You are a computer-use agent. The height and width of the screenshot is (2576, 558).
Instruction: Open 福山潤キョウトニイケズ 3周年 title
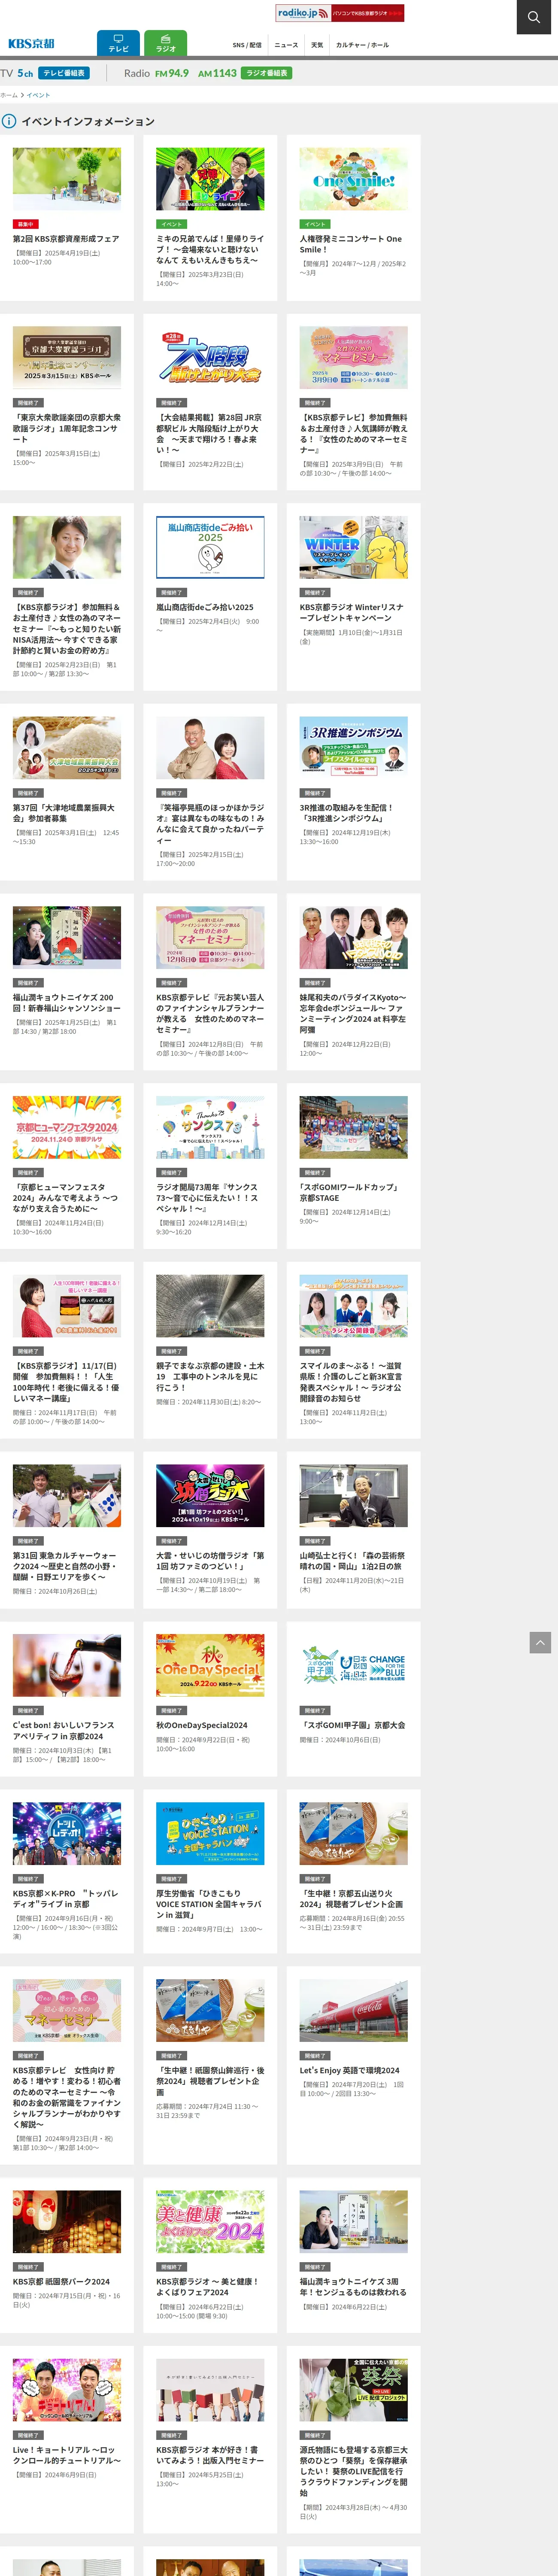353,2286
